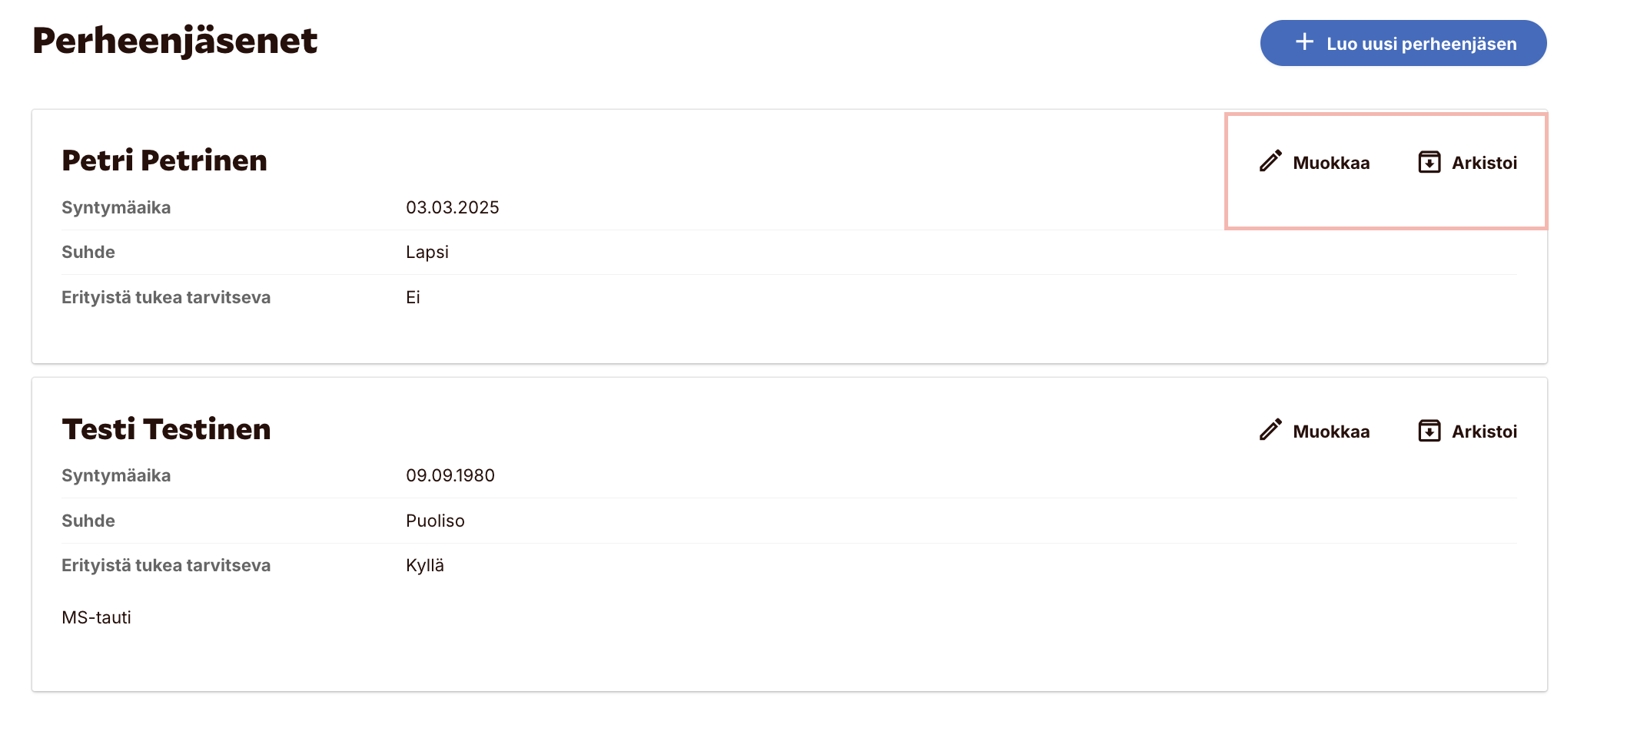Click the pencil icon for Testi Testinen
Image resolution: width=1637 pixels, height=754 pixels.
1270,430
